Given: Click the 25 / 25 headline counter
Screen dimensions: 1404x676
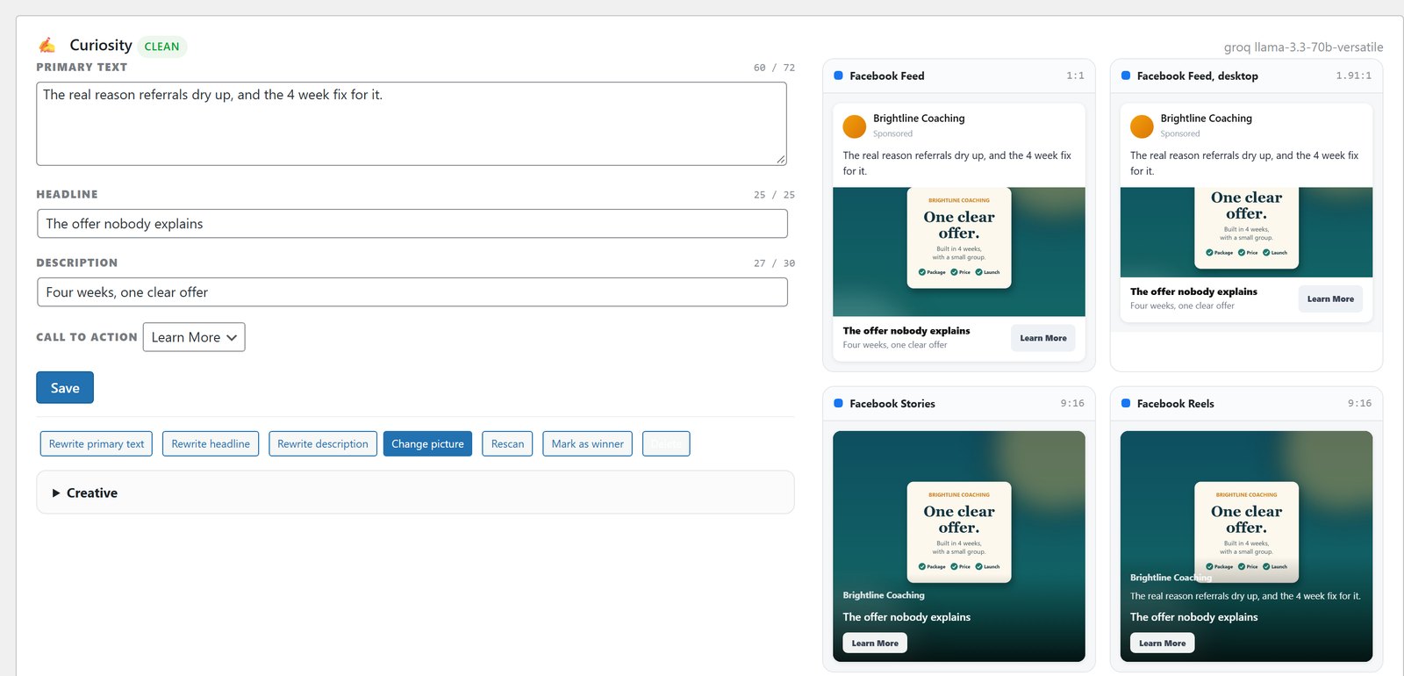Looking at the screenshot, I should pyautogui.click(x=774, y=195).
